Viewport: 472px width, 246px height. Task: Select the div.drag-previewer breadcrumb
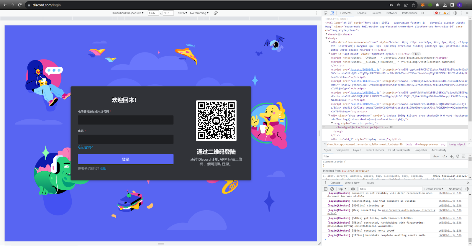tap(426, 144)
